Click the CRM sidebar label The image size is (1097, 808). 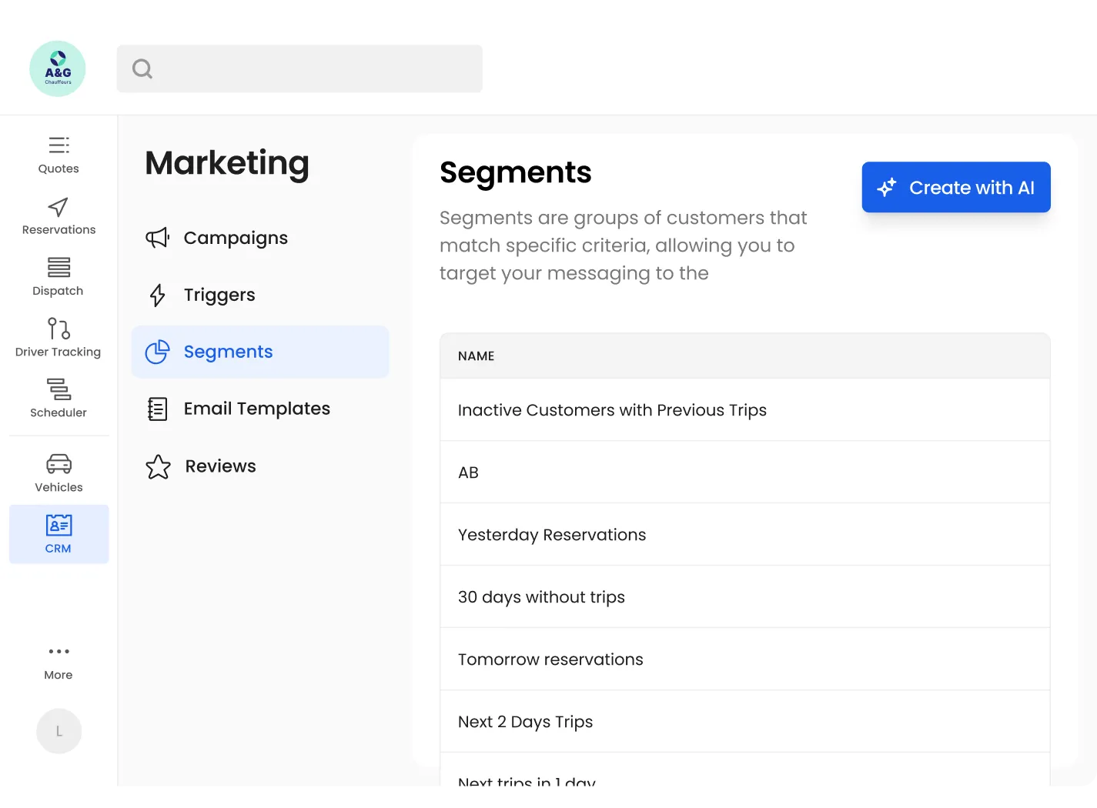58,549
